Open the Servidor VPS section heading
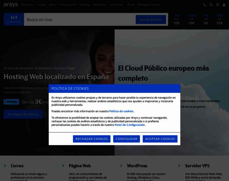The image size is (229, 181). [197, 166]
